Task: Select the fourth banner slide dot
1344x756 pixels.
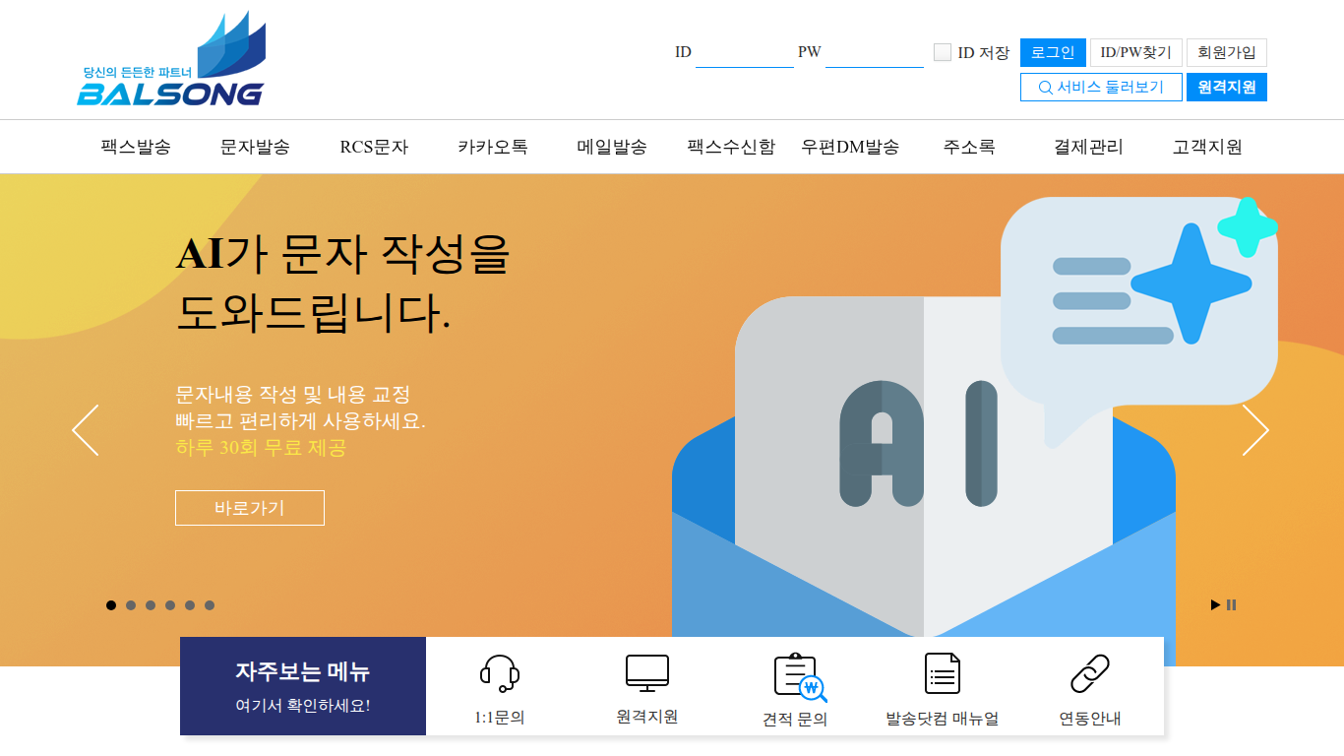Action: [x=170, y=605]
